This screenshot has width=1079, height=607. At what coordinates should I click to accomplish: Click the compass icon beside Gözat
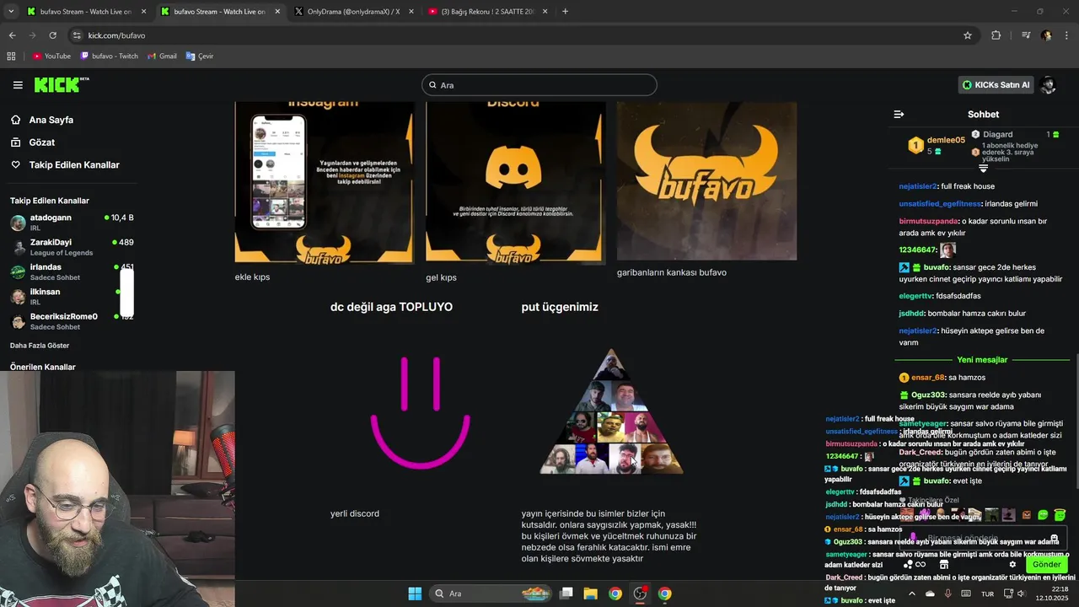pyautogui.click(x=16, y=142)
